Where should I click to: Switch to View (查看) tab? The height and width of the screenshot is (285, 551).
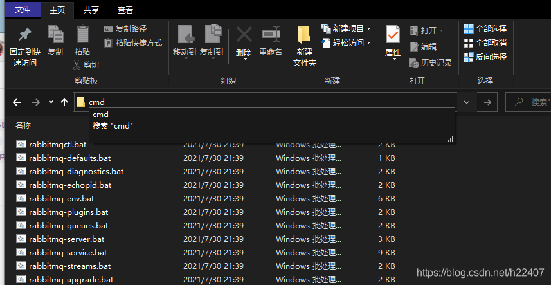pos(125,10)
